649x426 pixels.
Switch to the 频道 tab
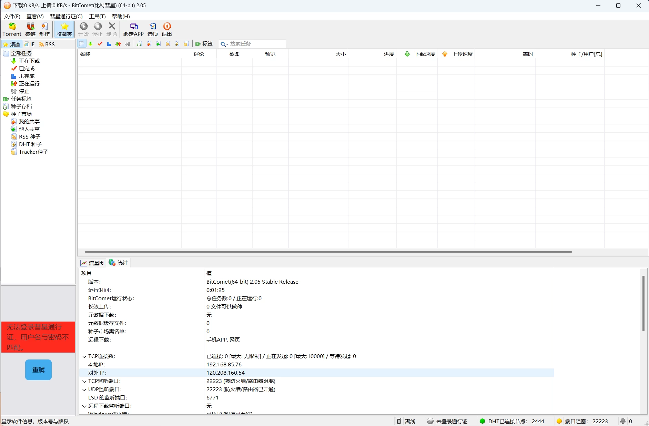[12, 44]
